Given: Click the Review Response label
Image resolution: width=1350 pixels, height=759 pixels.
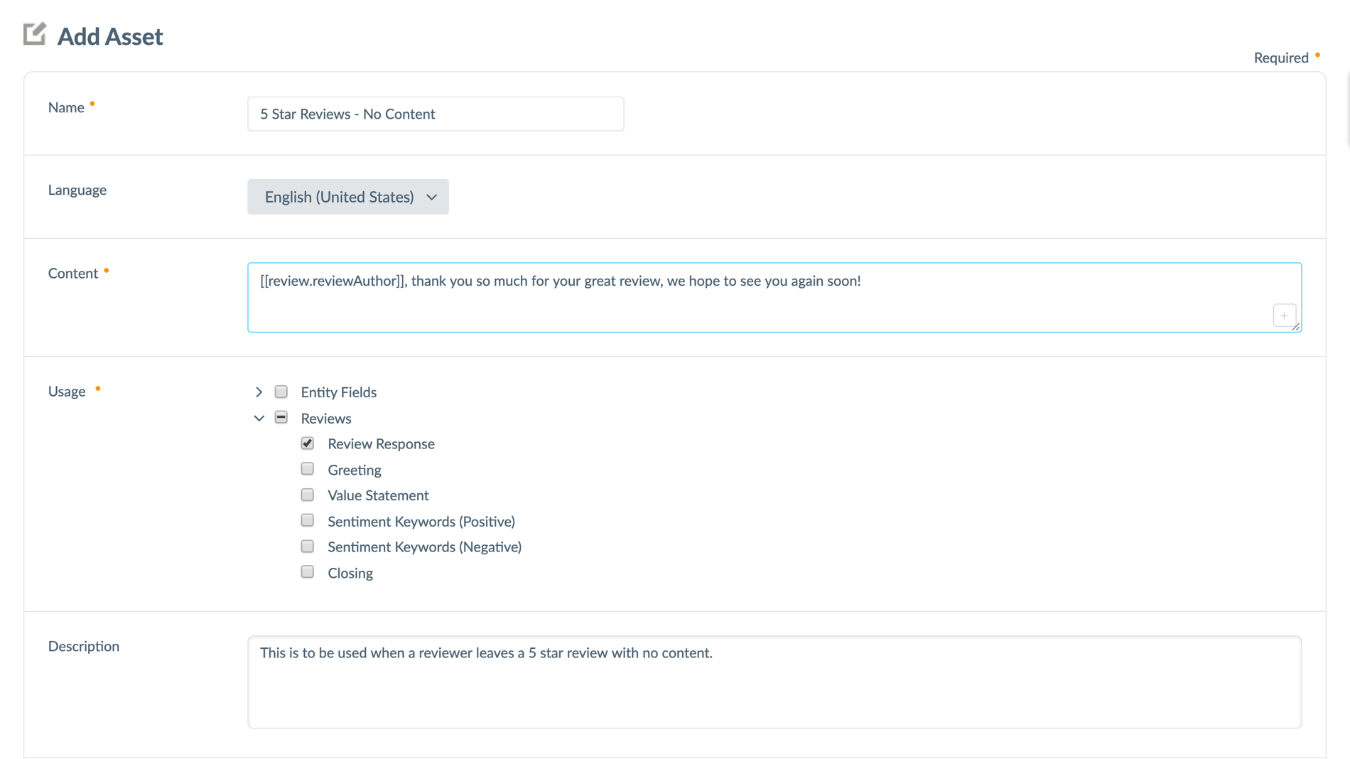Looking at the screenshot, I should (381, 444).
